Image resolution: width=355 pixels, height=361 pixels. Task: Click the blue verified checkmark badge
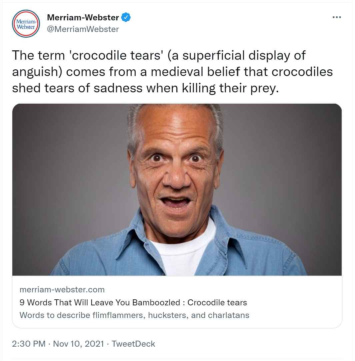pos(126,17)
